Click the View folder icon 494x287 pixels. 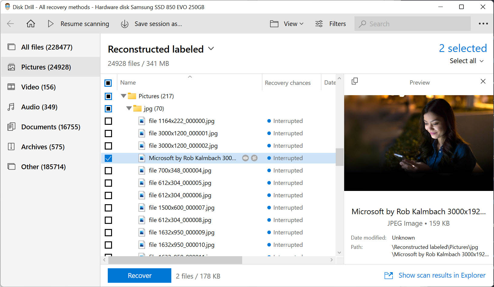(274, 24)
